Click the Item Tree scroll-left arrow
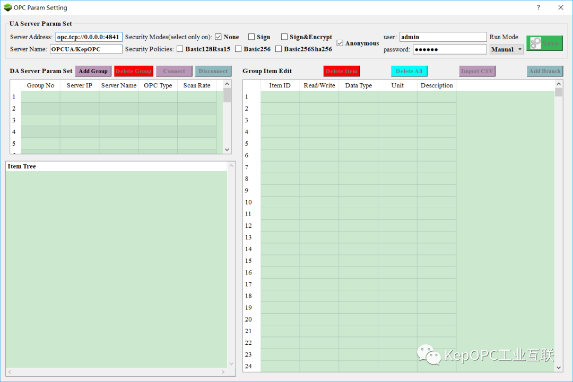The height and width of the screenshot is (382, 573). [10, 372]
